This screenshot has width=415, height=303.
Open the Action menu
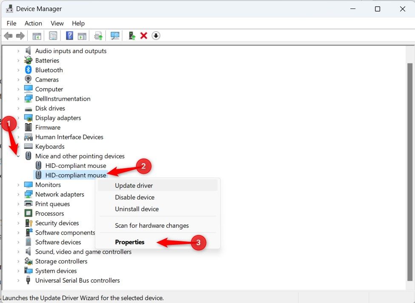33,23
